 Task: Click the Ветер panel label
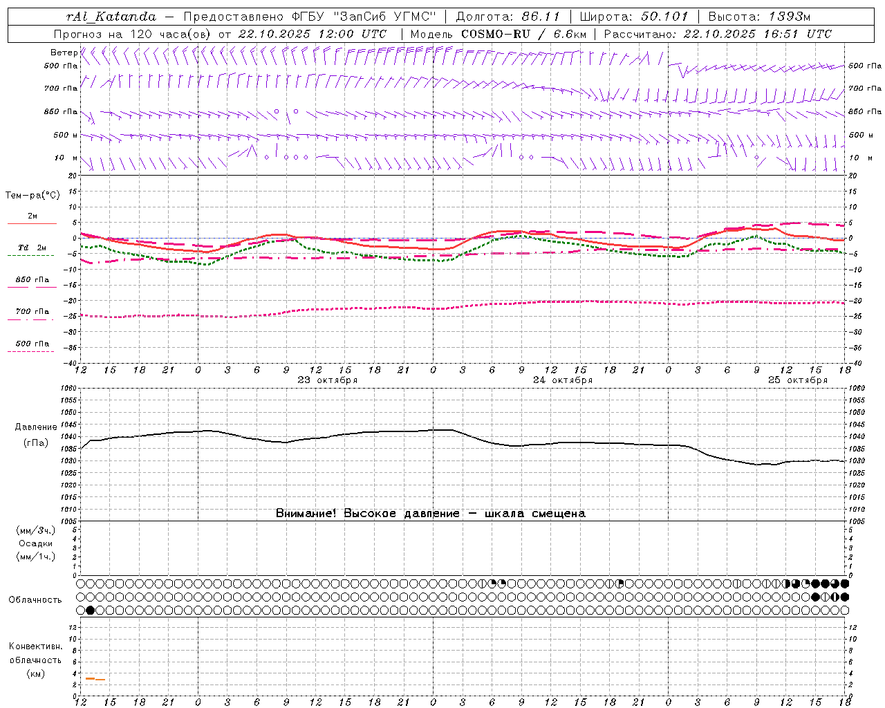(64, 53)
